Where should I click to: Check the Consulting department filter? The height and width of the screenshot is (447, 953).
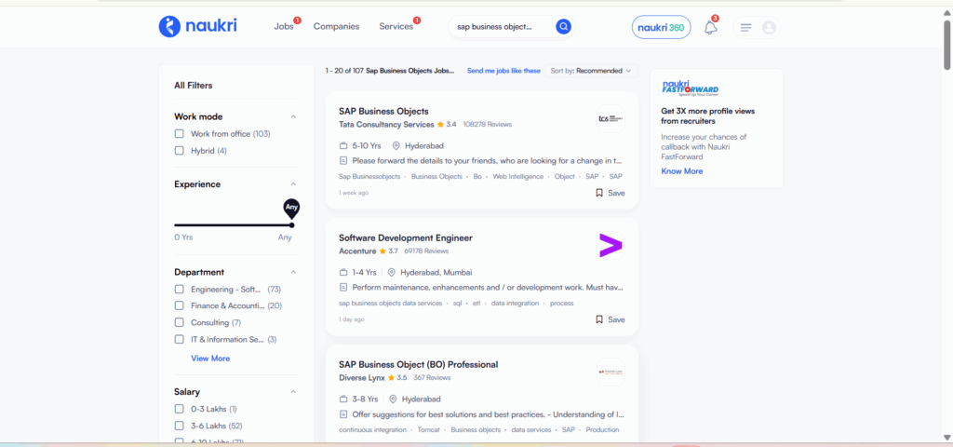tap(180, 322)
